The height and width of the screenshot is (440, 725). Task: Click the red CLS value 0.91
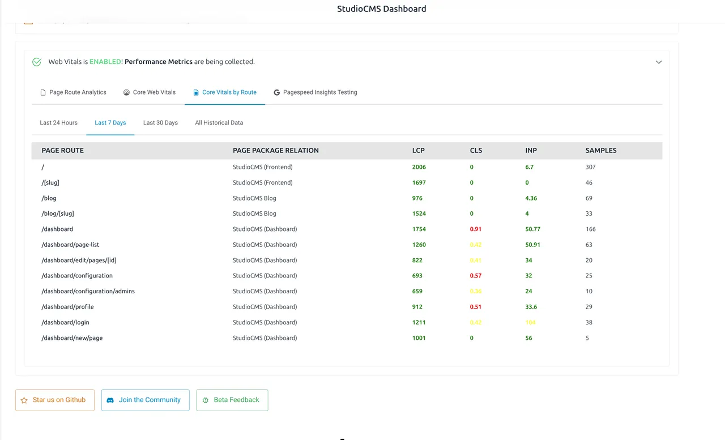476,229
